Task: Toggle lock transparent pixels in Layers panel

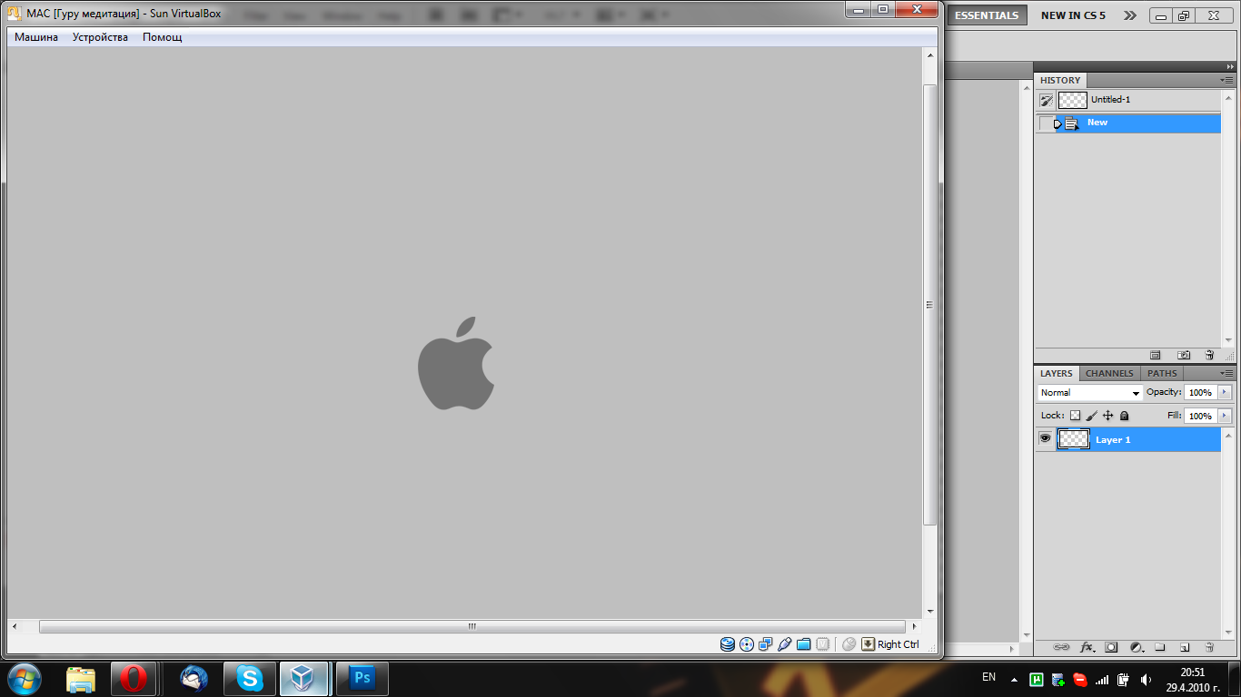Action: pyautogui.click(x=1075, y=416)
